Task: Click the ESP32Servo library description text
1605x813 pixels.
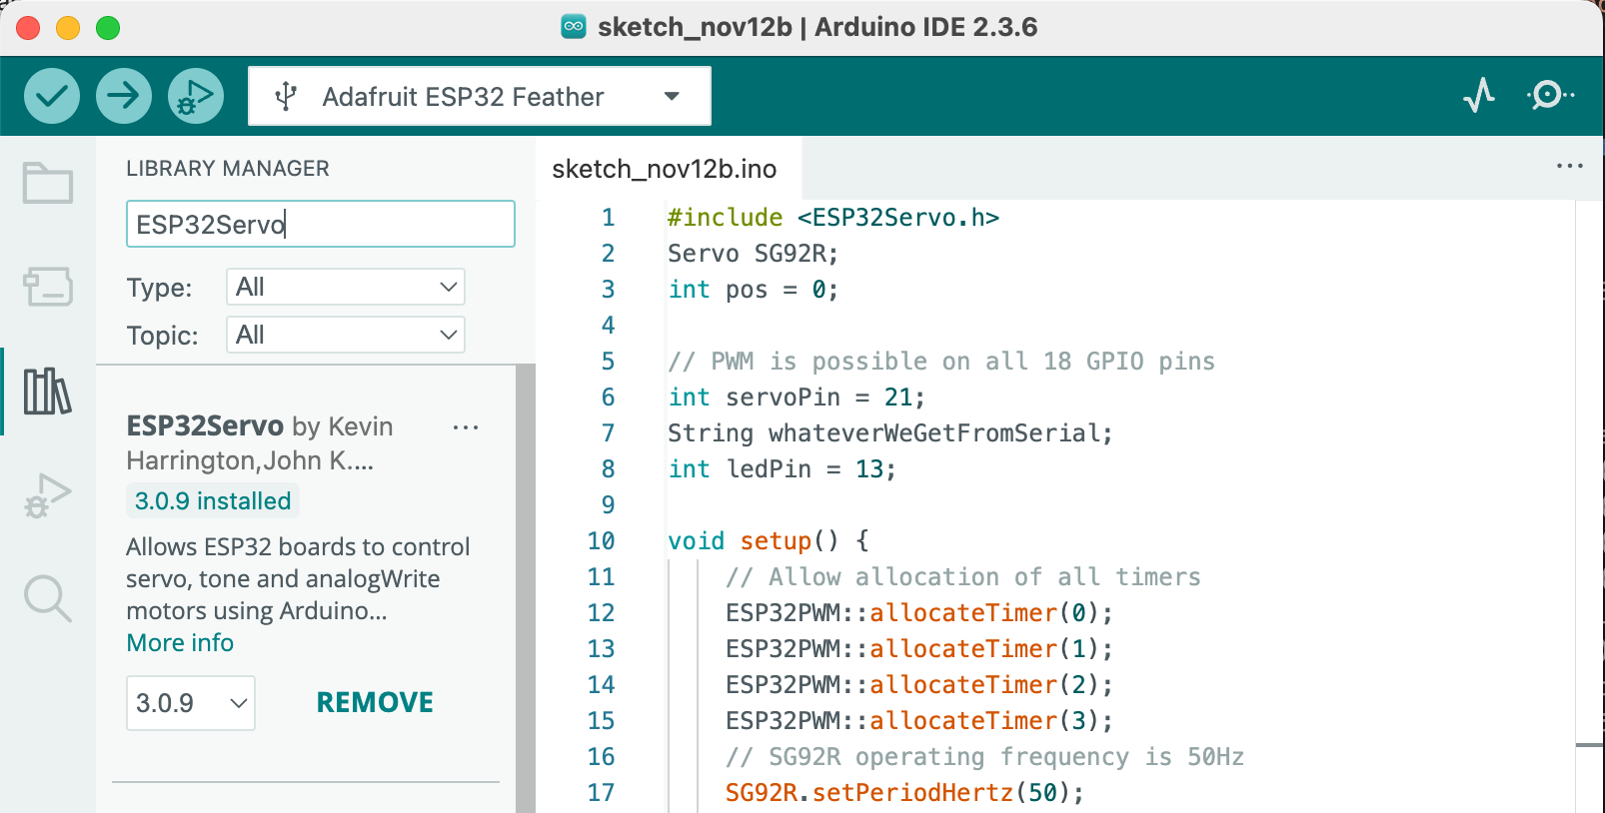Action: click(298, 579)
